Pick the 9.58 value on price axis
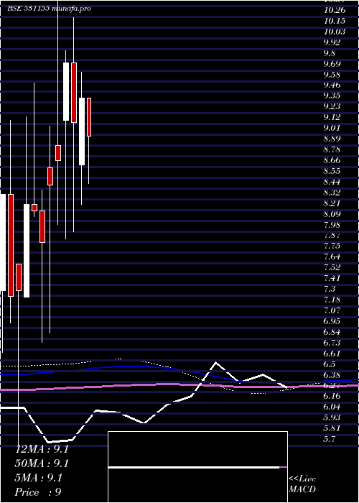Viewport: 359px width, 503px height. [x=332, y=75]
